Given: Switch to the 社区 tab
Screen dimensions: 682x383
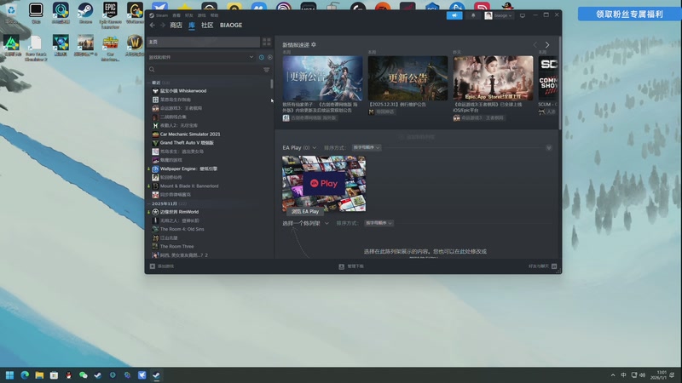Looking at the screenshot, I should [x=207, y=26].
